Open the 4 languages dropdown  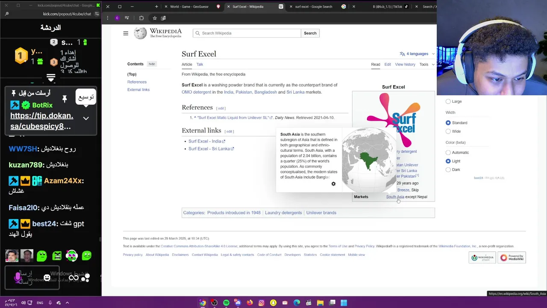coord(417,54)
